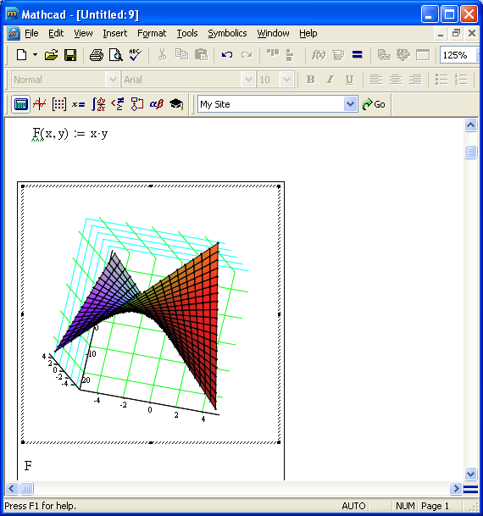This screenshot has height=516, width=483.
Task: Open file with the Open folder icon
Action: (x=51, y=54)
